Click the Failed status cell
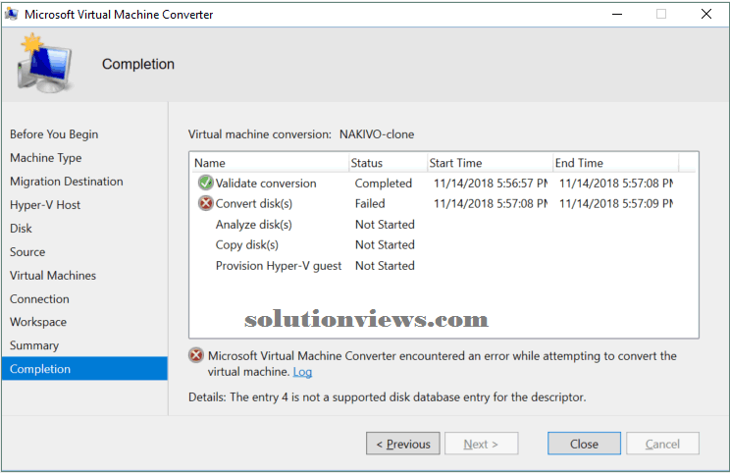 (x=370, y=203)
